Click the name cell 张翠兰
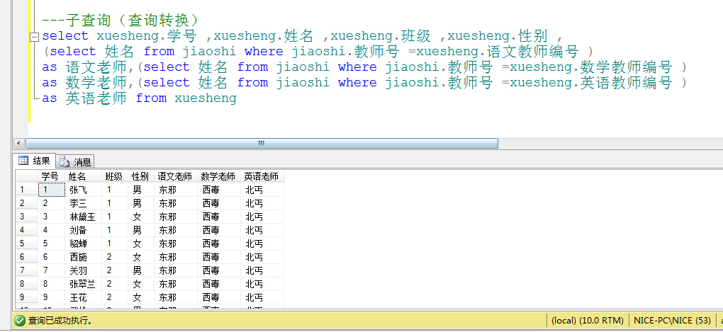Screen dimensions: 723x332 pyautogui.click(x=84, y=284)
